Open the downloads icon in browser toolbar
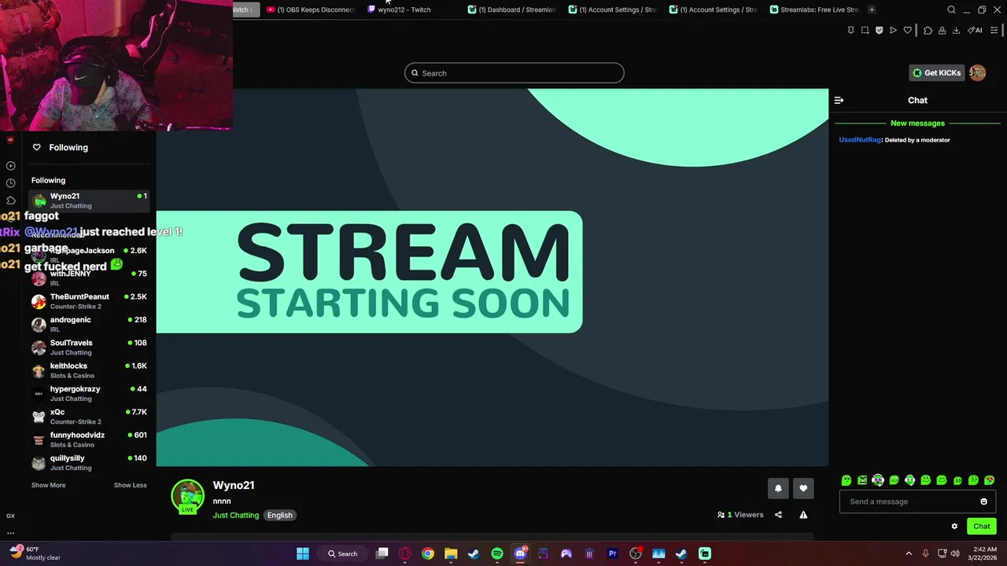Viewport: 1007px width, 566px height. tap(956, 31)
